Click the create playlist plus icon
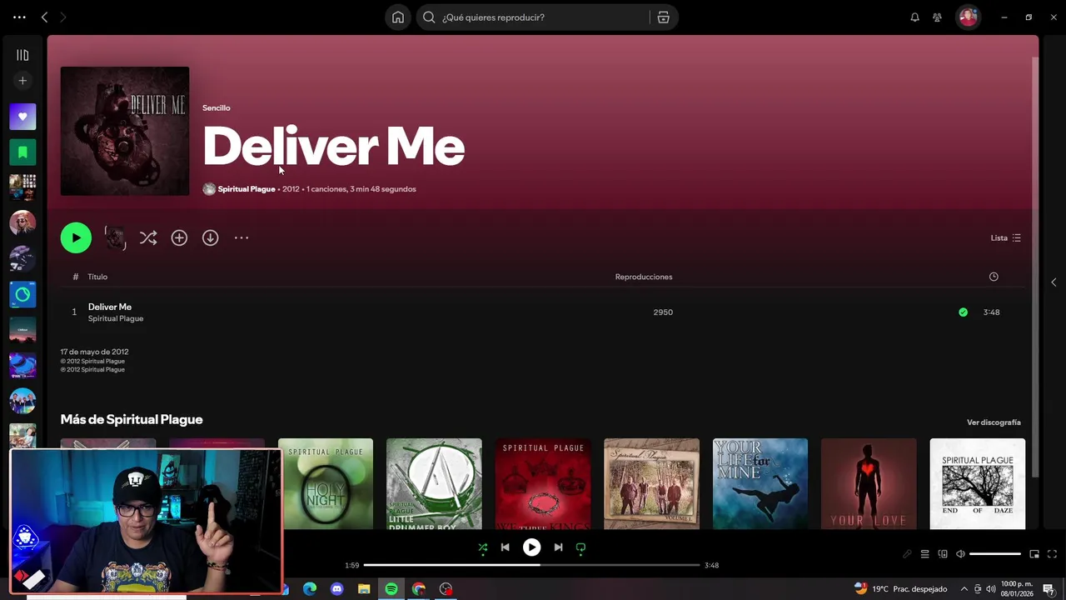Image resolution: width=1066 pixels, height=600 pixels. click(22, 81)
